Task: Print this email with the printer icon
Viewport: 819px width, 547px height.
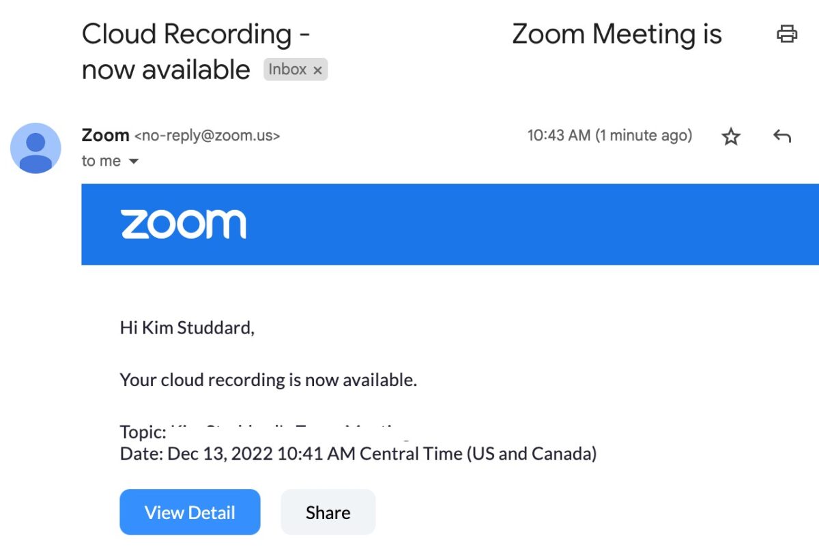Action: (x=787, y=33)
